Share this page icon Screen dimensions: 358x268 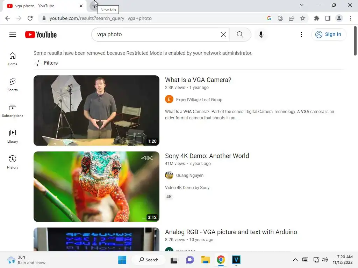point(292,18)
